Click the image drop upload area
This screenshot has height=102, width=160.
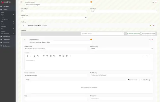click(89, 87)
